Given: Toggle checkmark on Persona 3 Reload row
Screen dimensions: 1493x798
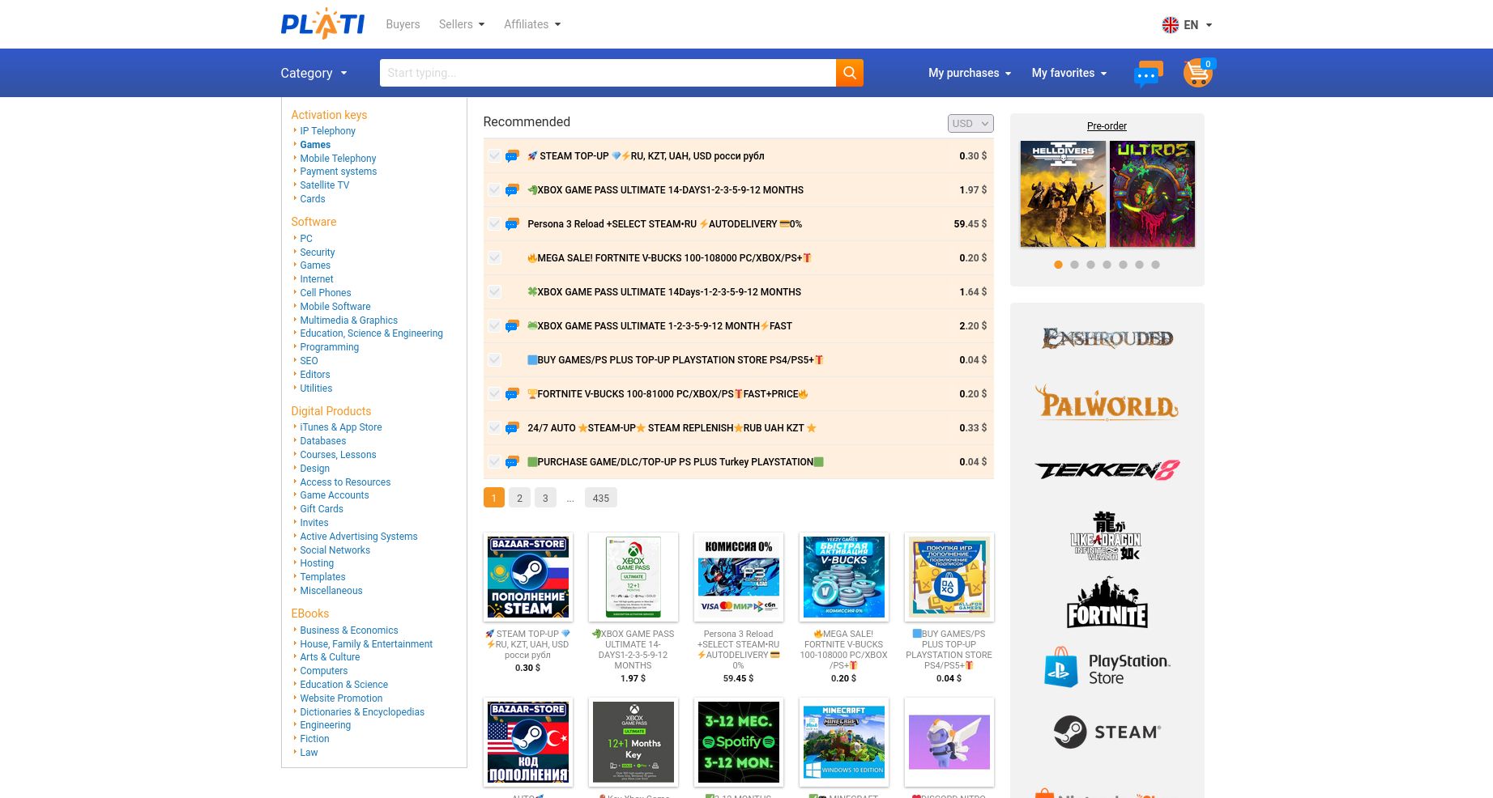Looking at the screenshot, I should 494,224.
